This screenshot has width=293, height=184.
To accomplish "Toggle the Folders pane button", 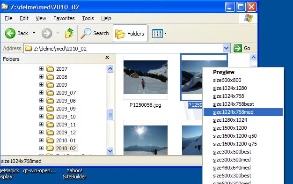I will [x=130, y=33].
